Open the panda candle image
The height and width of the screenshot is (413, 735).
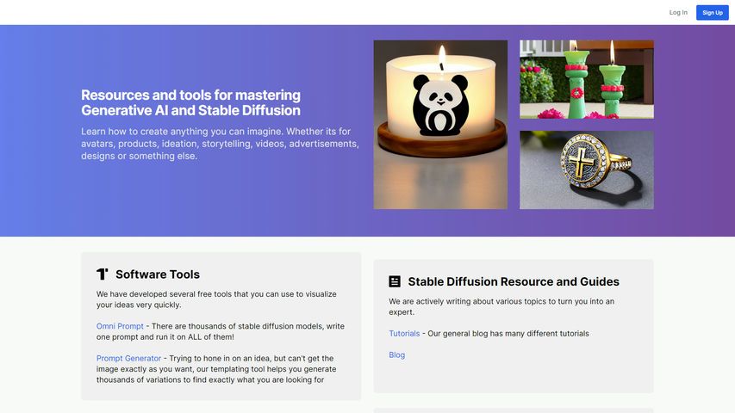[x=440, y=125]
